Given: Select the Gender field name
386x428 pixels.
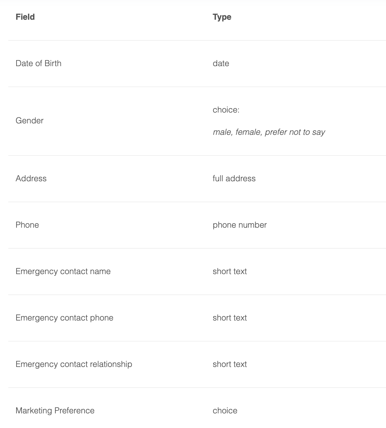Looking at the screenshot, I should (x=30, y=121).
